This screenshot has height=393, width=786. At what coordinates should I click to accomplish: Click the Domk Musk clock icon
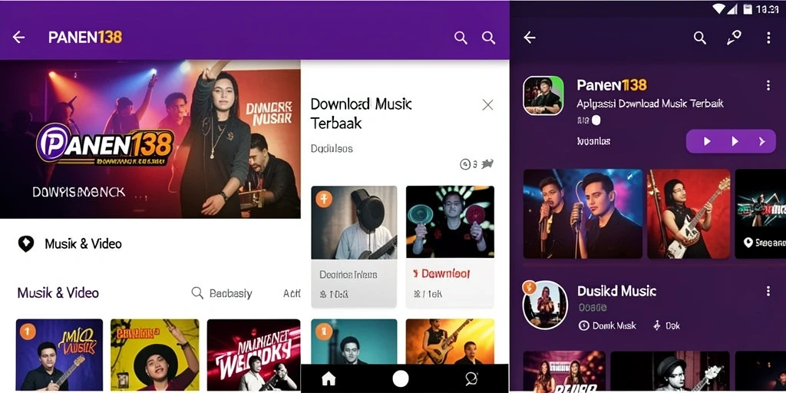click(583, 325)
